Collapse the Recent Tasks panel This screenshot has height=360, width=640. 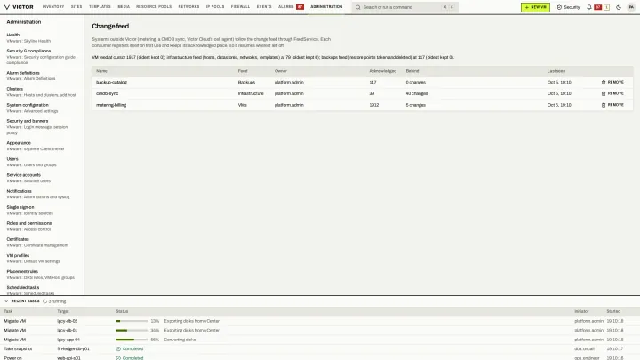6,301
